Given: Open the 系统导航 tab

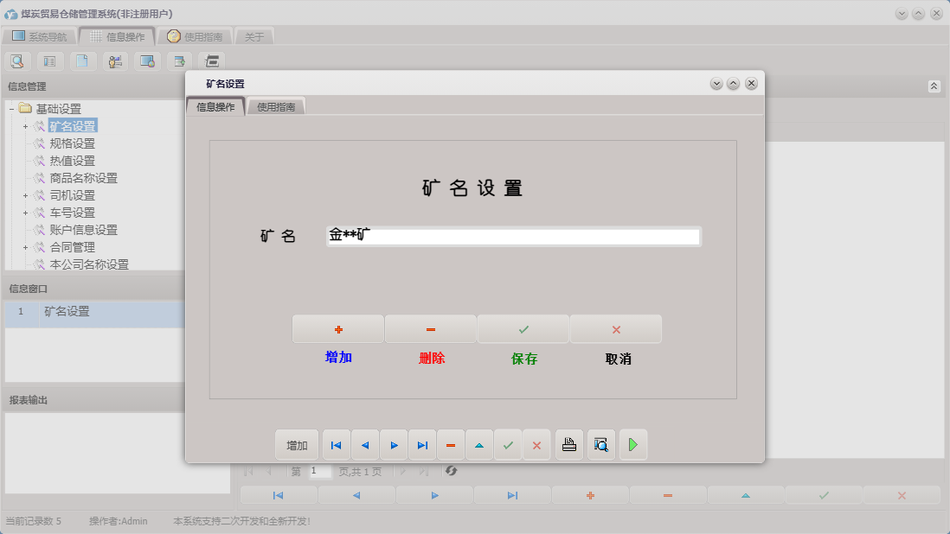Looking at the screenshot, I should click(x=42, y=36).
